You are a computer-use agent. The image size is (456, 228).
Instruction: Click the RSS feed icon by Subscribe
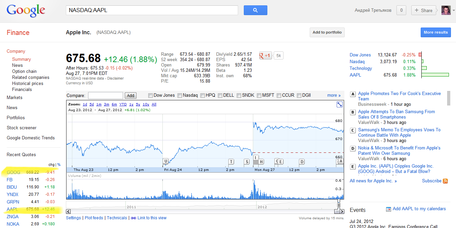[x=445, y=181]
